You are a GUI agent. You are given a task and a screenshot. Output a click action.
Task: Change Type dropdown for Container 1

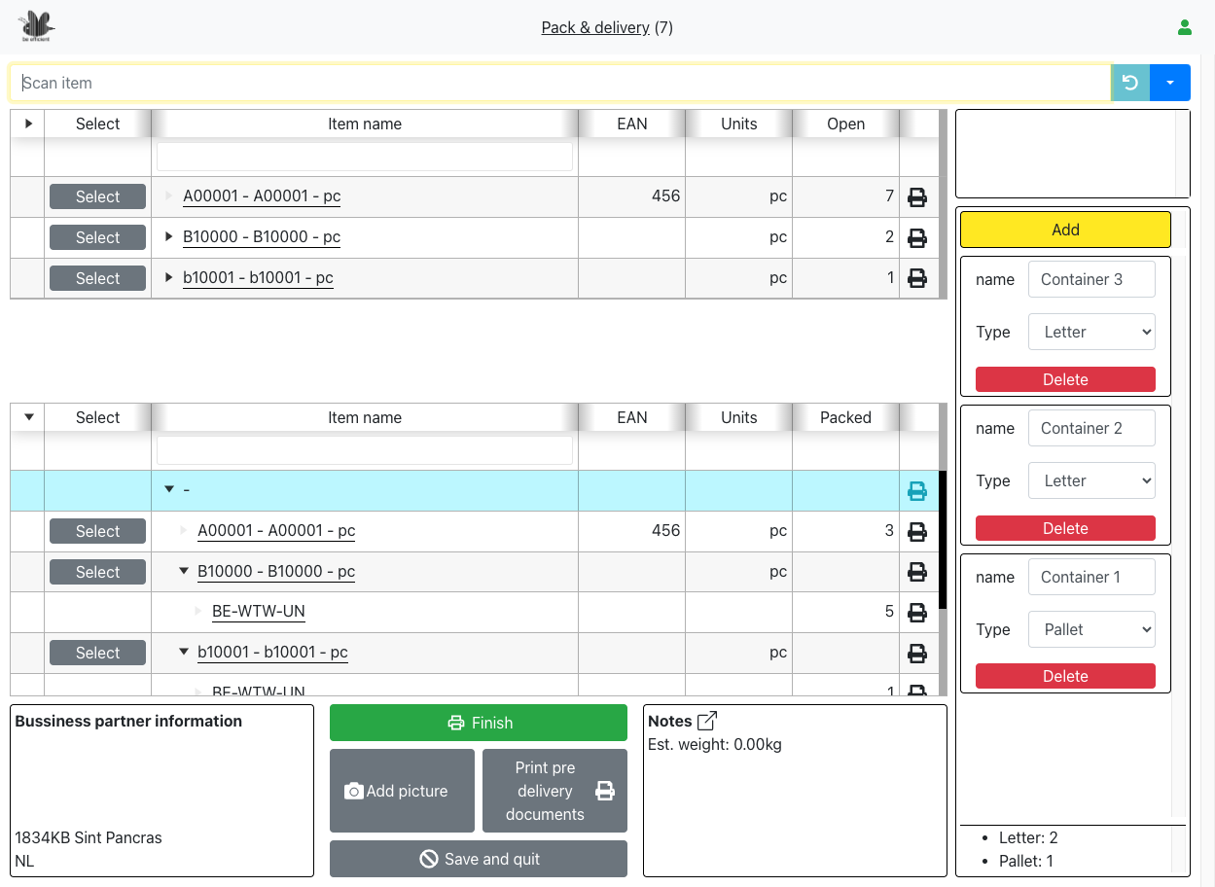[x=1091, y=630]
